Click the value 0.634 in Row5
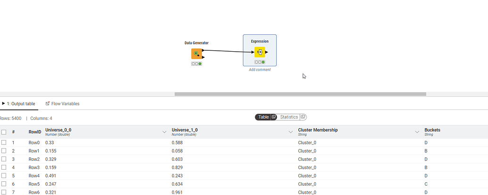 (177, 184)
